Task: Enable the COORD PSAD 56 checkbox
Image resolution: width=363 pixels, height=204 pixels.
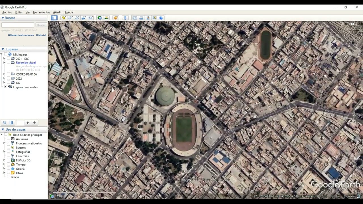Action: tap(9, 74)
